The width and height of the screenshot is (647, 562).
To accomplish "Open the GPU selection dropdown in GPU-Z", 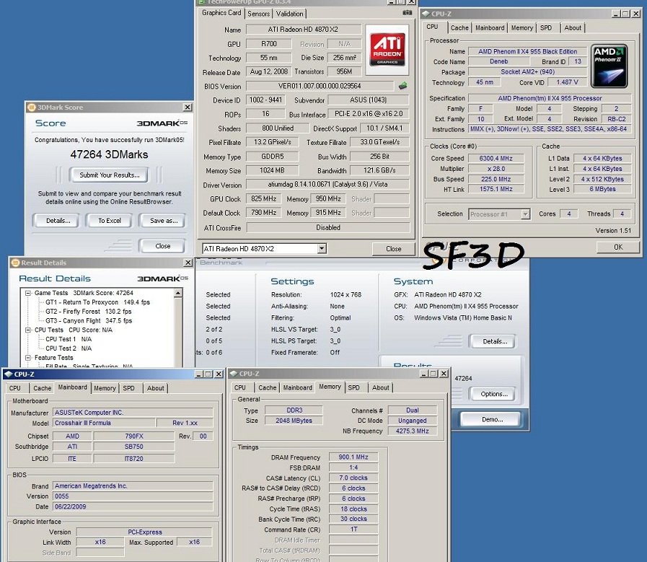I will pyautogui.click(x=322, y=248).
